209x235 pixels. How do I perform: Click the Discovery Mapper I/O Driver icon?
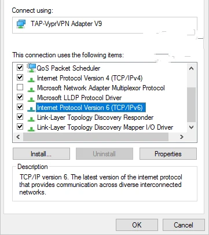click(x=31, y=128)
